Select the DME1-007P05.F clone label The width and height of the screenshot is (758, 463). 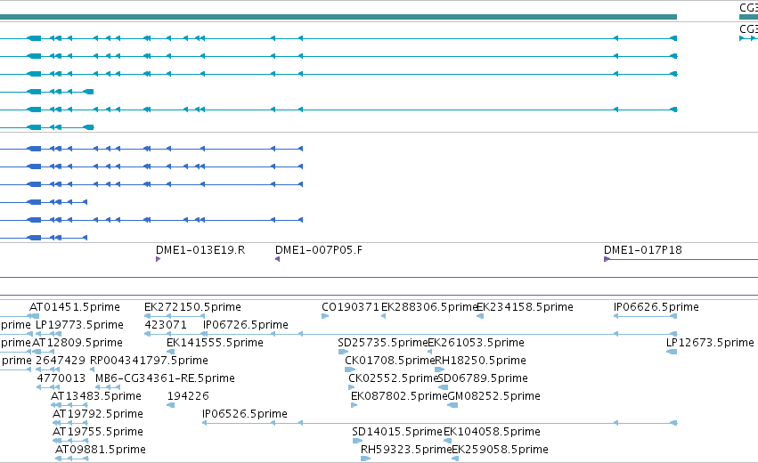pos(319,250)
